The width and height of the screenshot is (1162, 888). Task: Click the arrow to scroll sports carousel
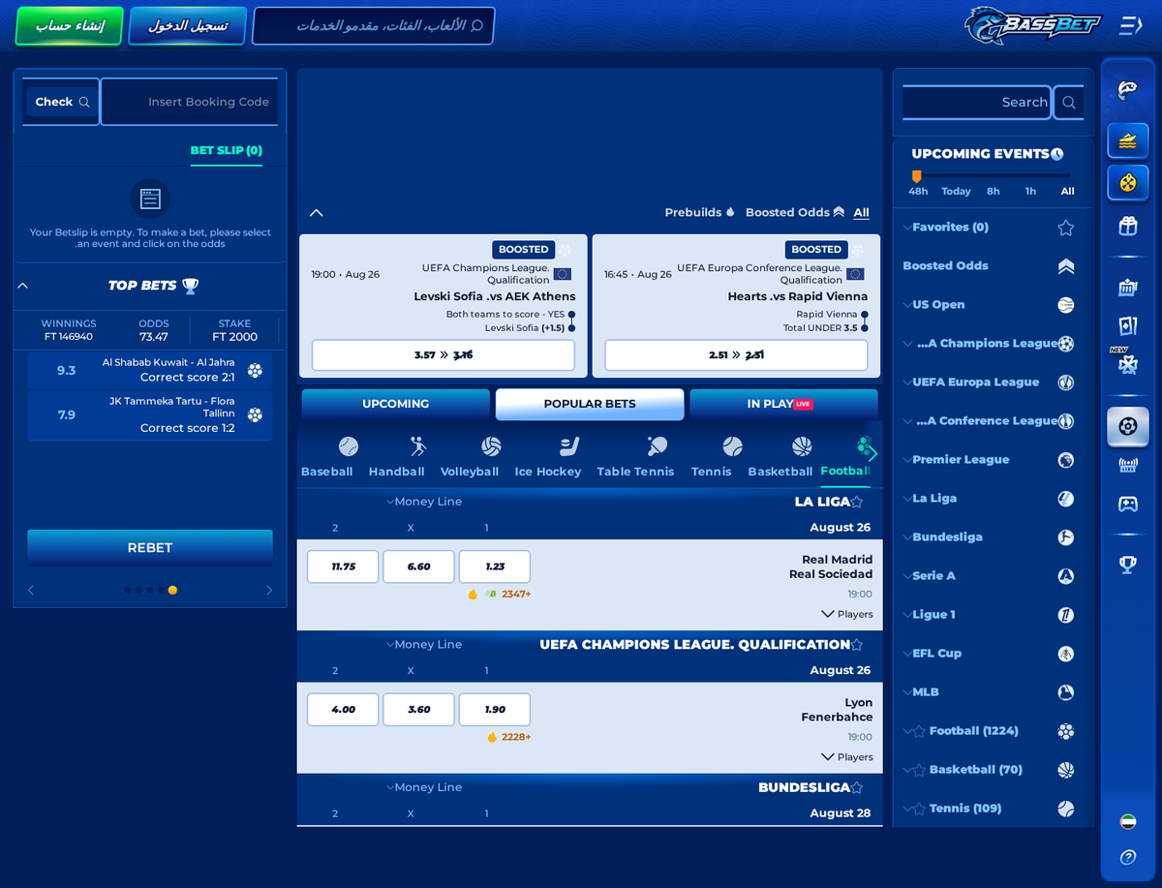point(871,452)
